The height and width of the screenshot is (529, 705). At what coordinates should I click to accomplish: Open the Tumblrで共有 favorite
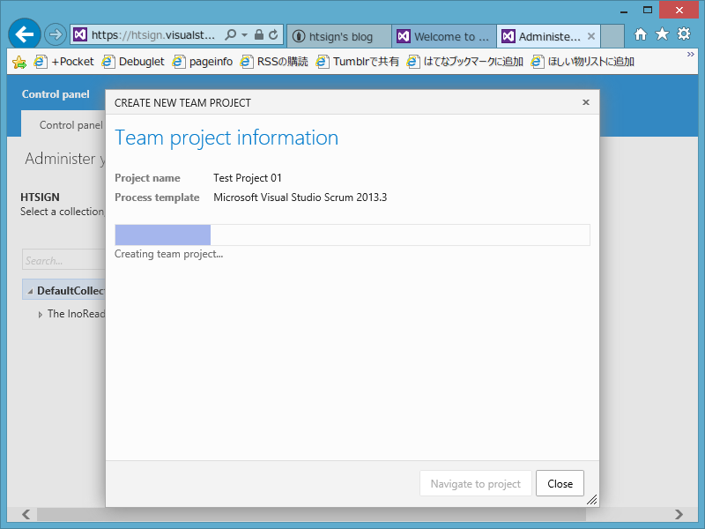[x=358, y=62]
